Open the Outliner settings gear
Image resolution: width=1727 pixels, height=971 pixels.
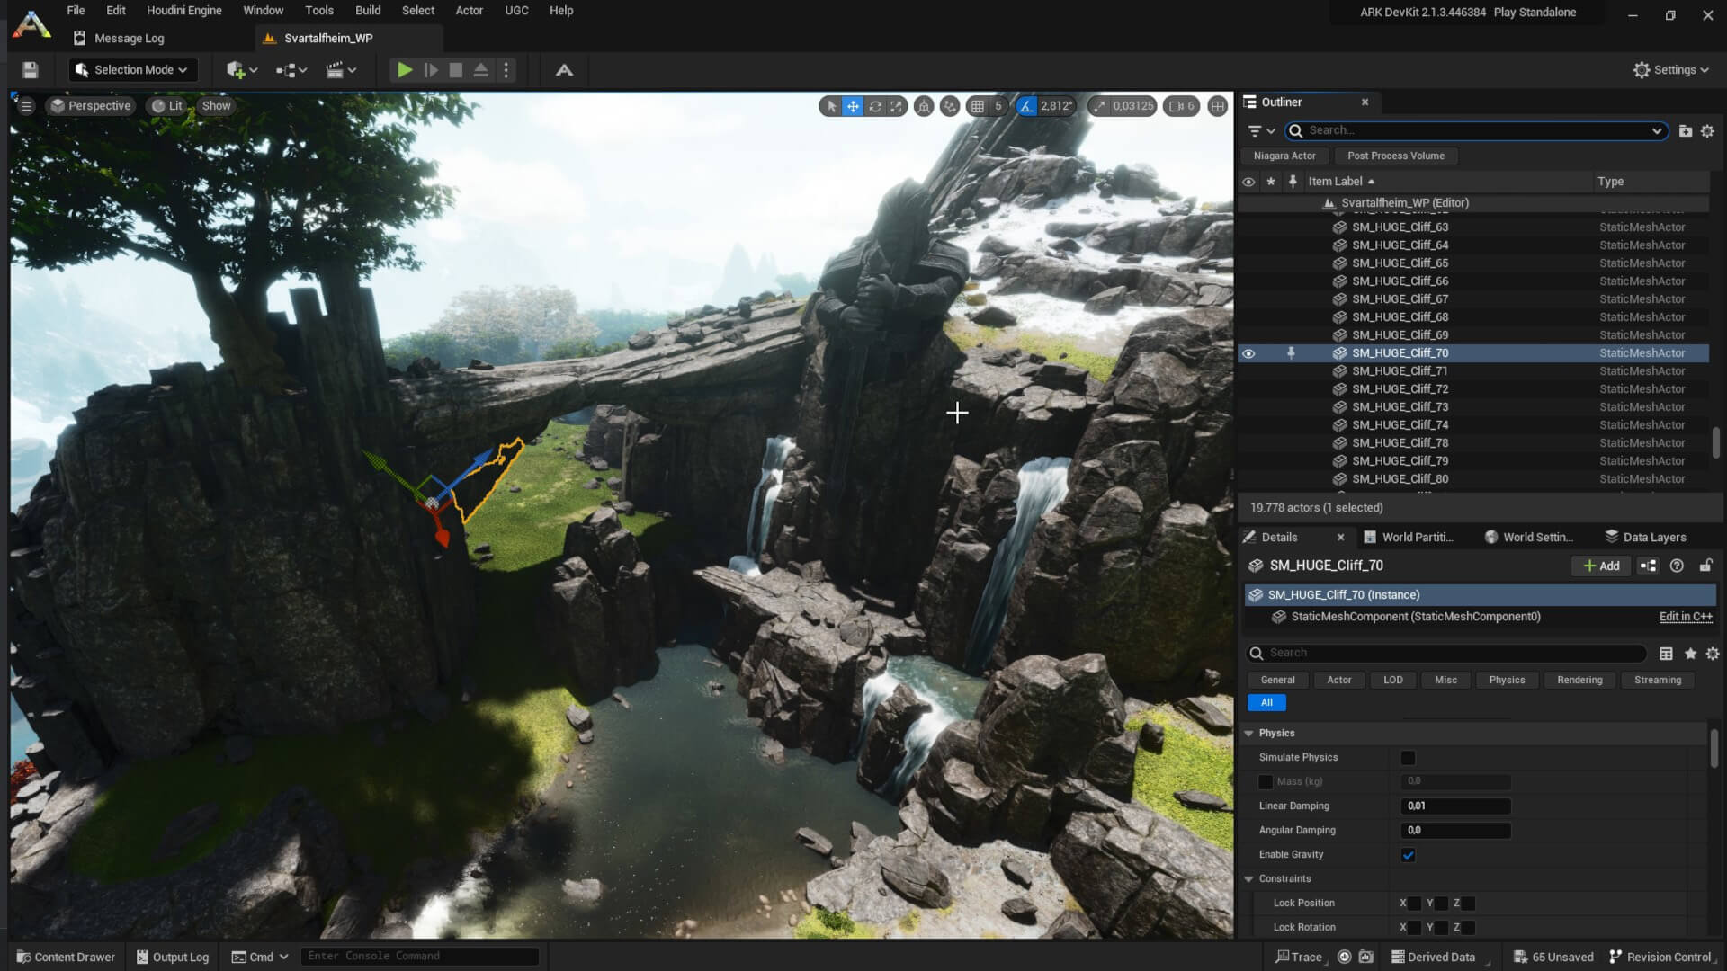pos(1707,130)
